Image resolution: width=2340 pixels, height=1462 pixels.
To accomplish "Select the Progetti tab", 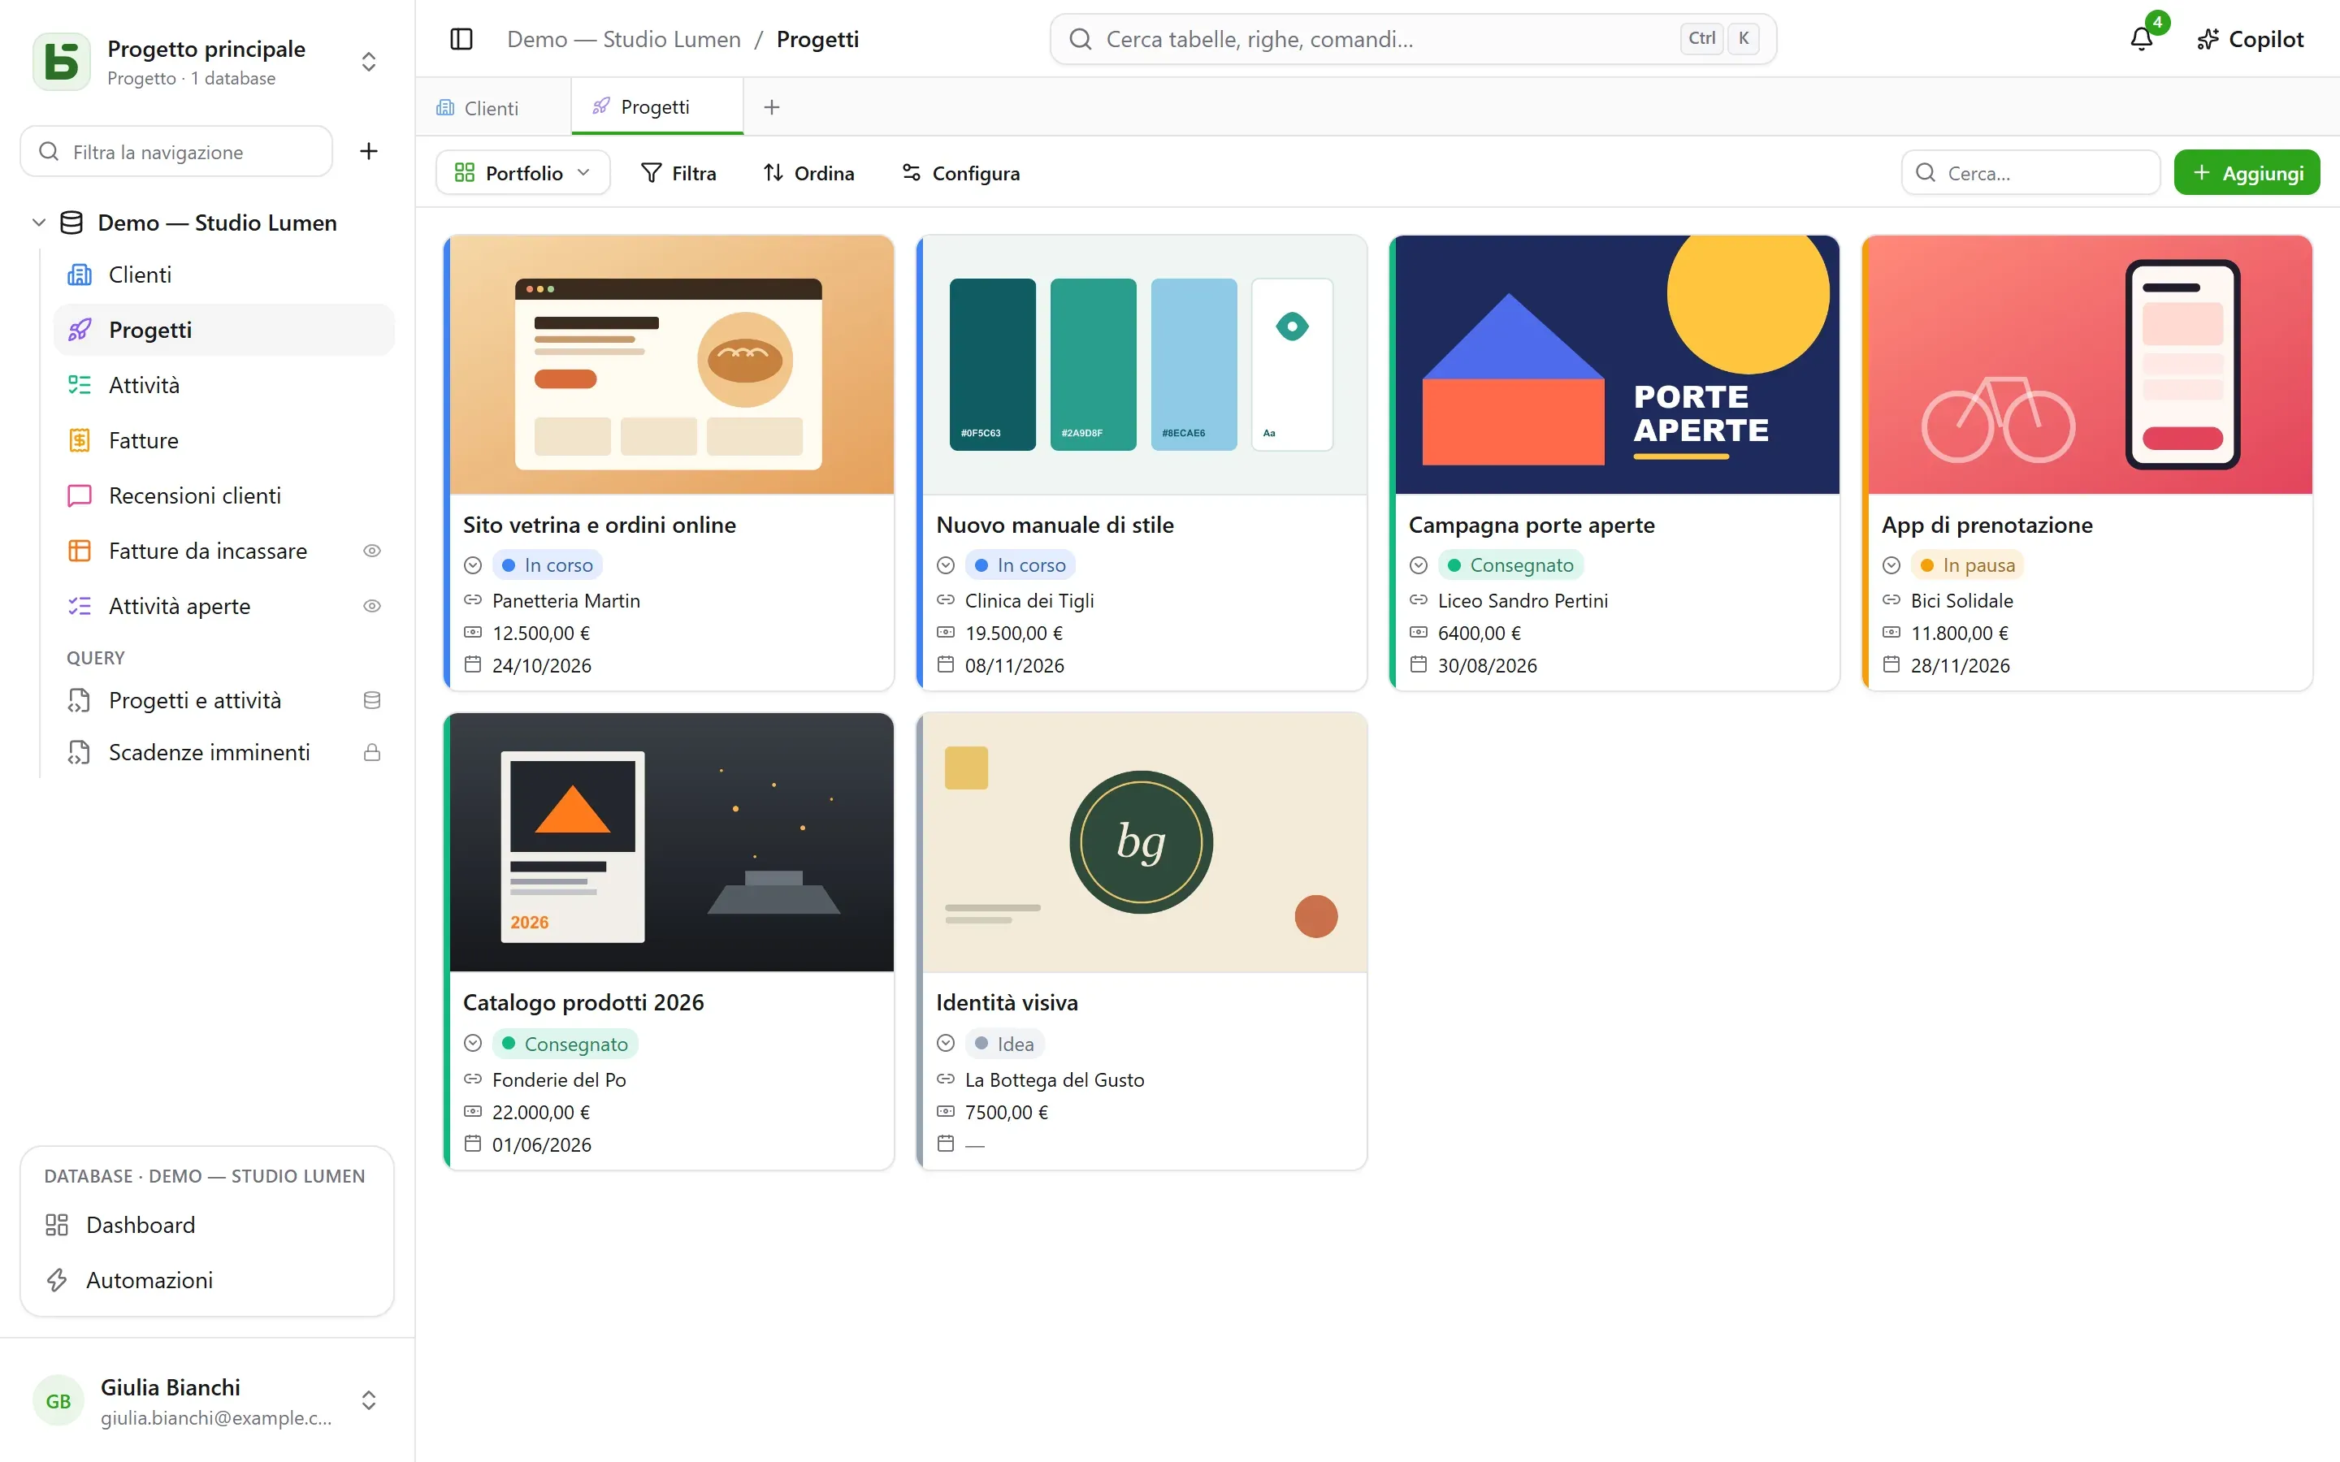I will (657, 106).
